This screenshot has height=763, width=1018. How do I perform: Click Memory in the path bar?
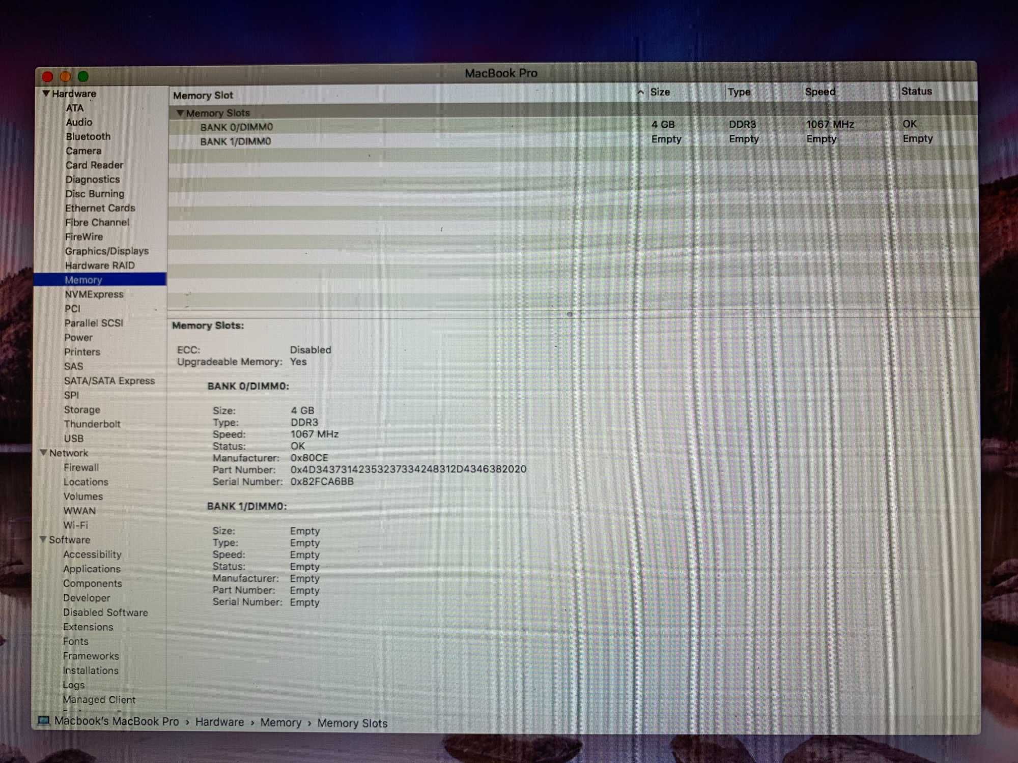tap(280, 722)
